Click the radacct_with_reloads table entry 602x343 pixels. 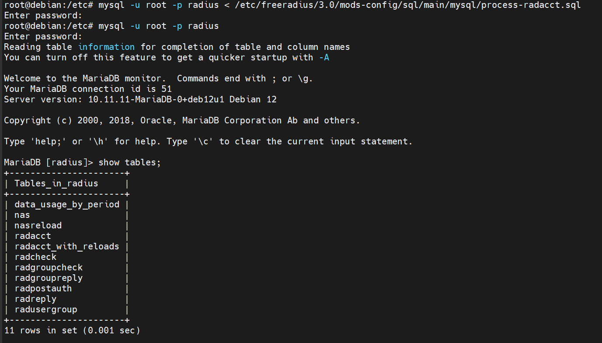67,246
